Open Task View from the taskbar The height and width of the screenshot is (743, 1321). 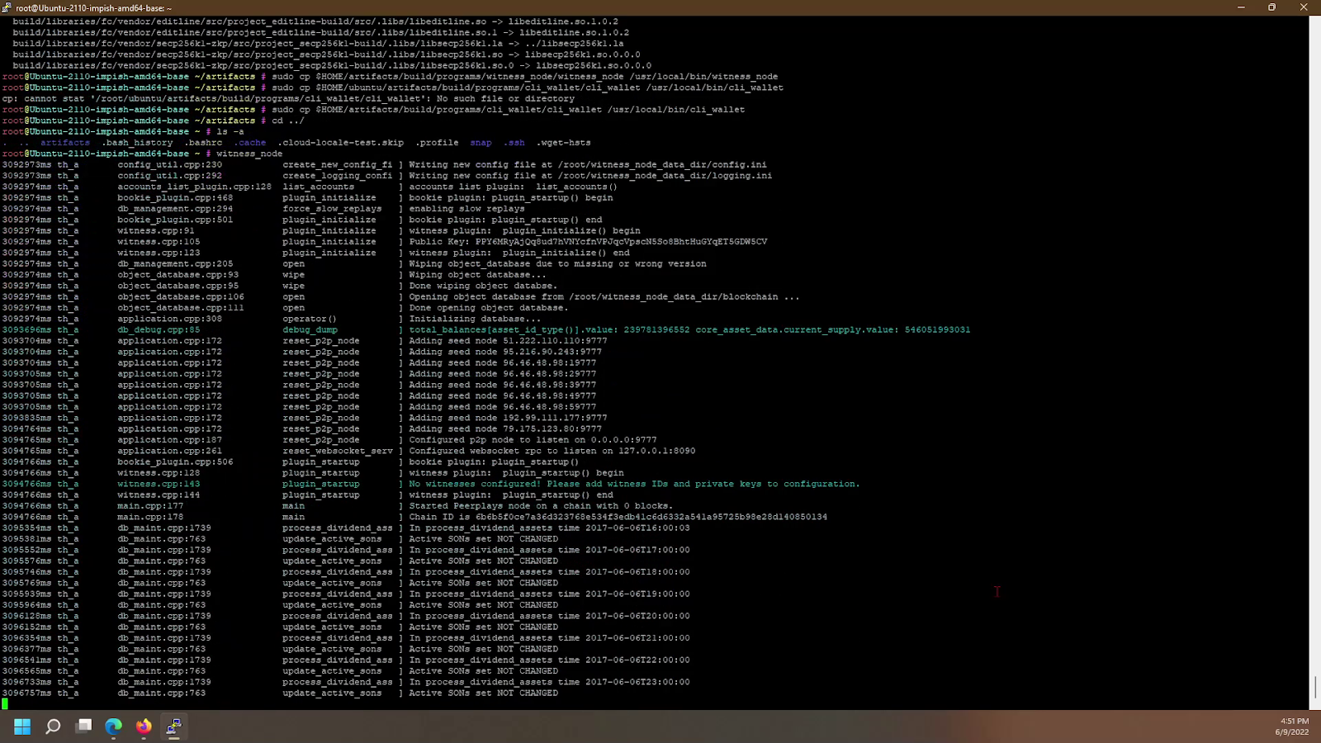point(83,726)
